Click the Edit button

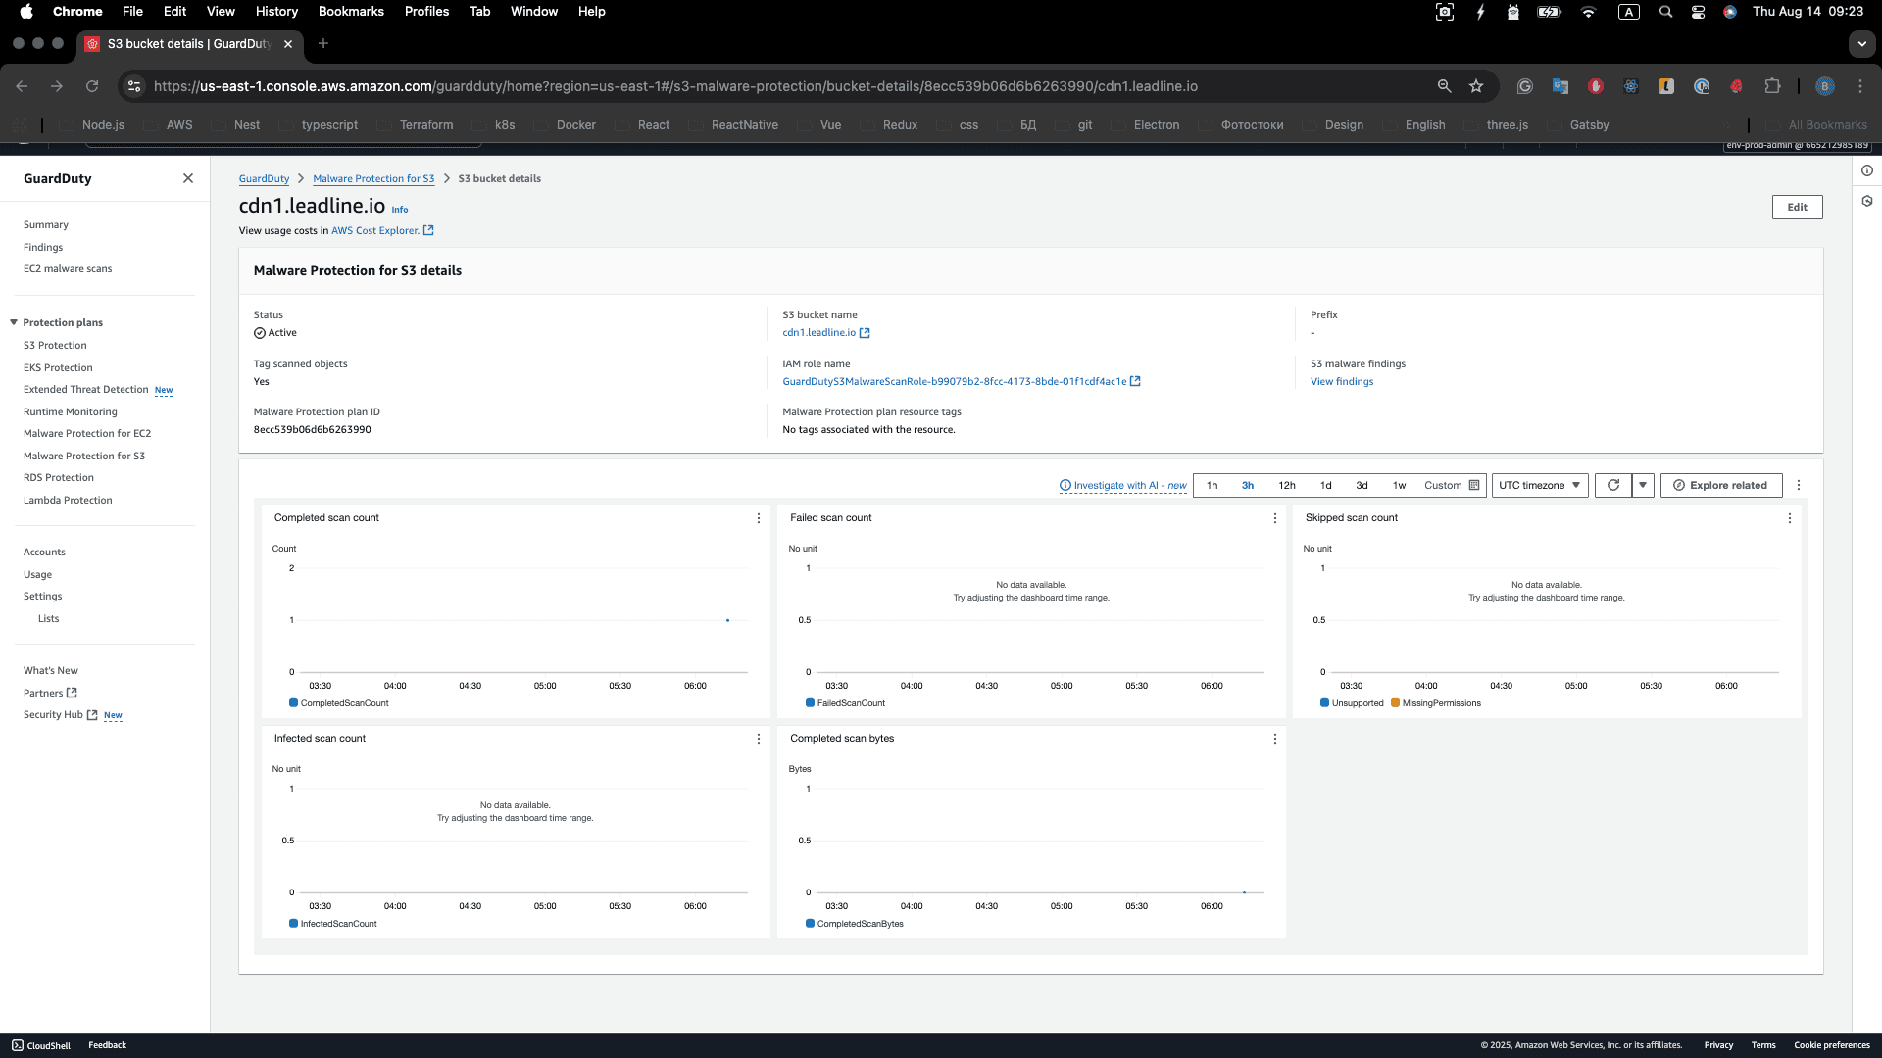[1797, 207]
